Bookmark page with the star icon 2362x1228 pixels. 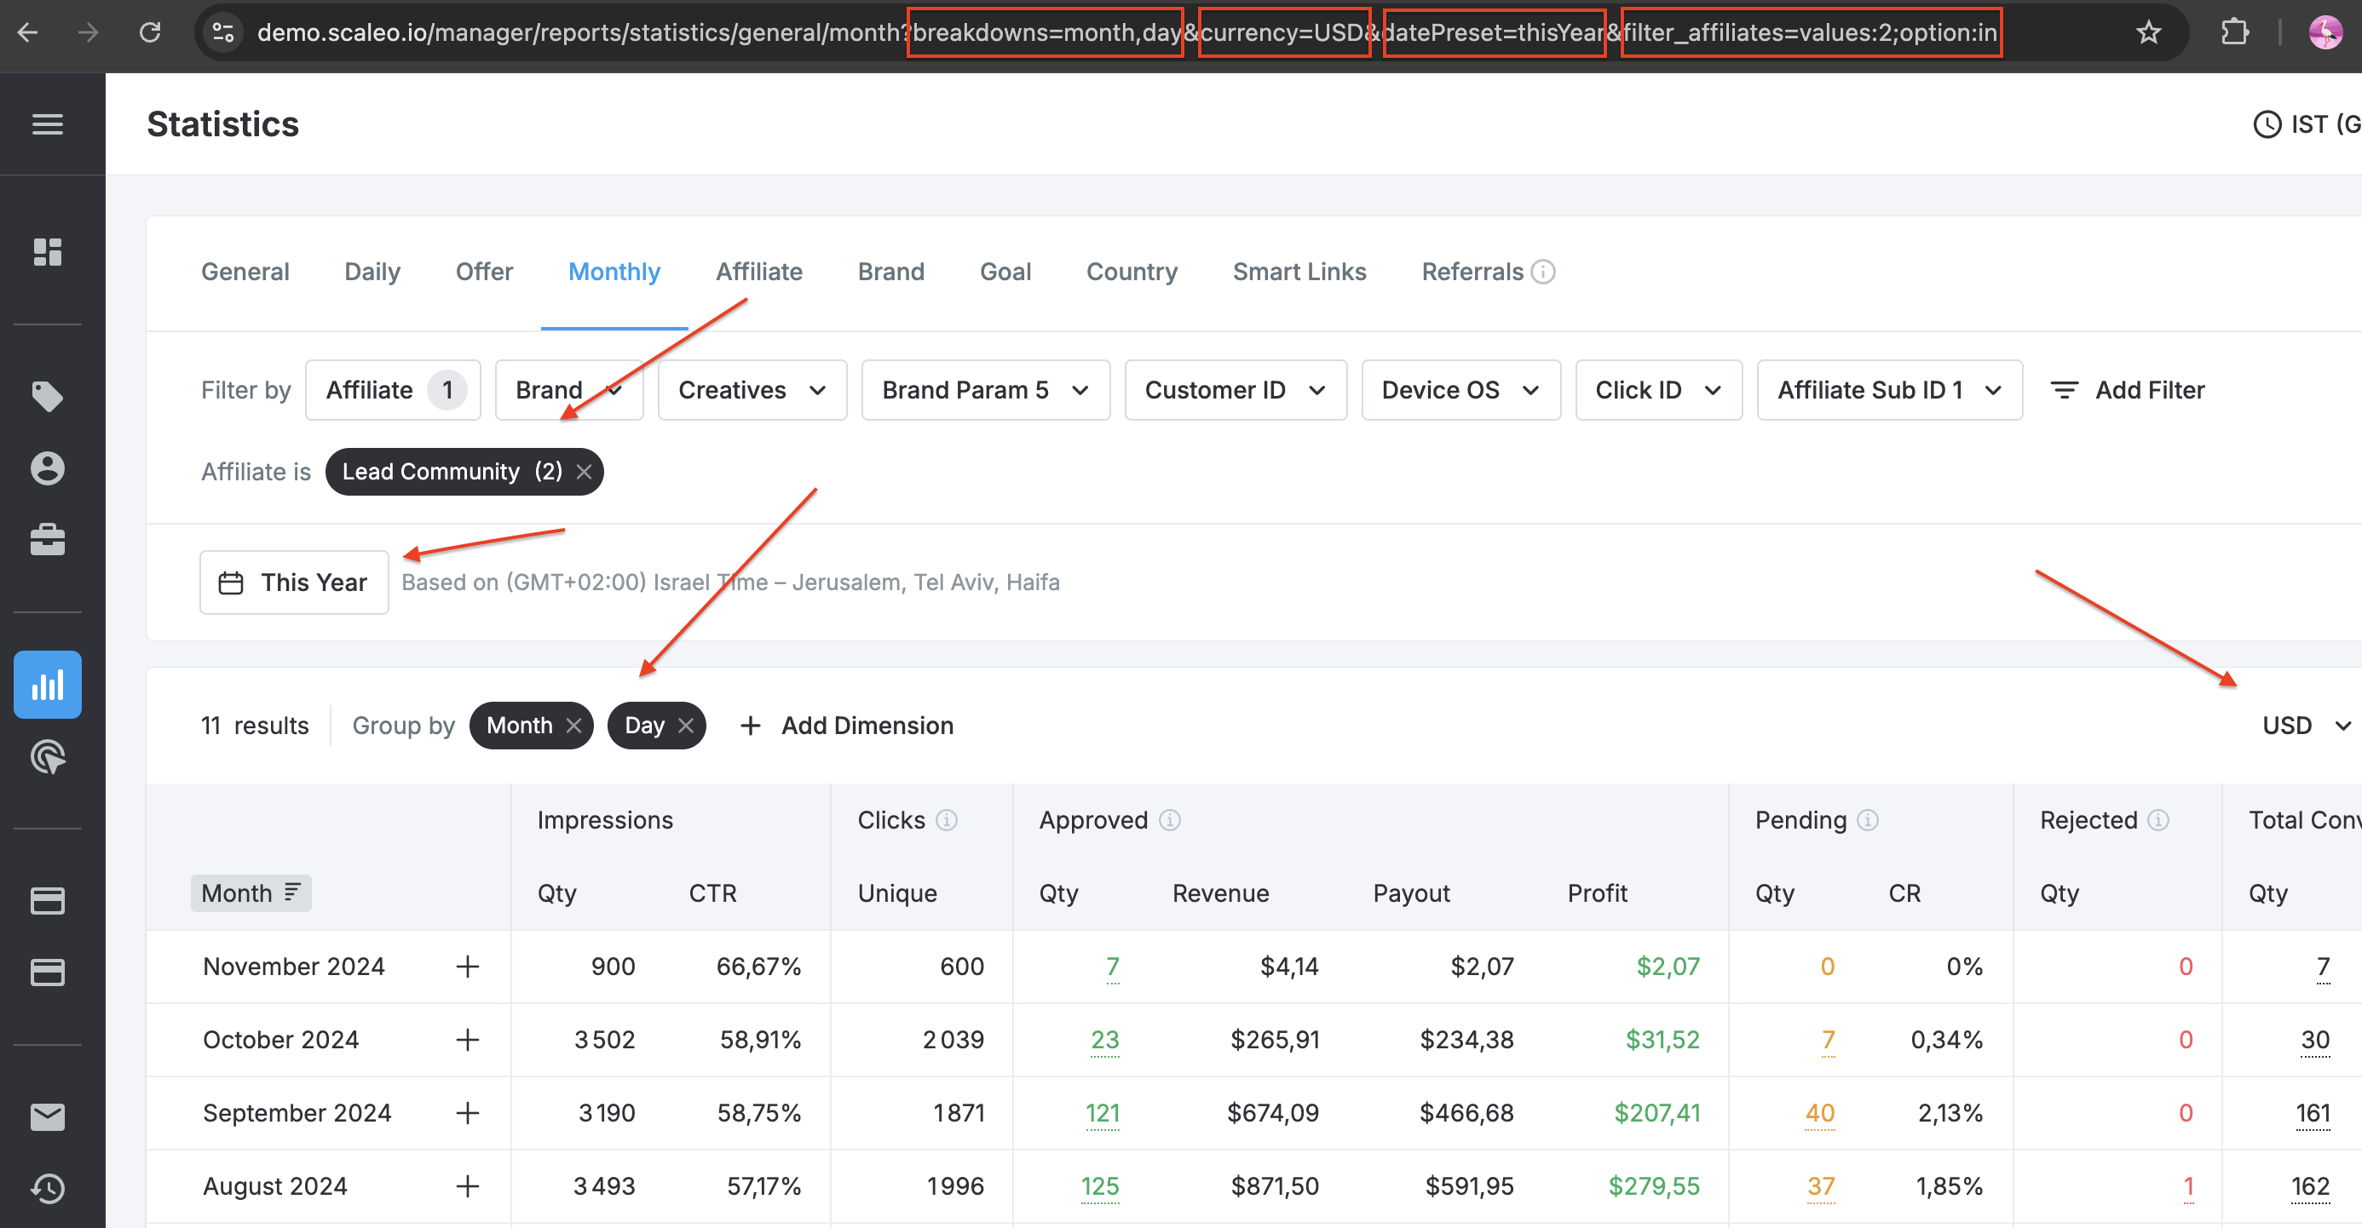2148,33
